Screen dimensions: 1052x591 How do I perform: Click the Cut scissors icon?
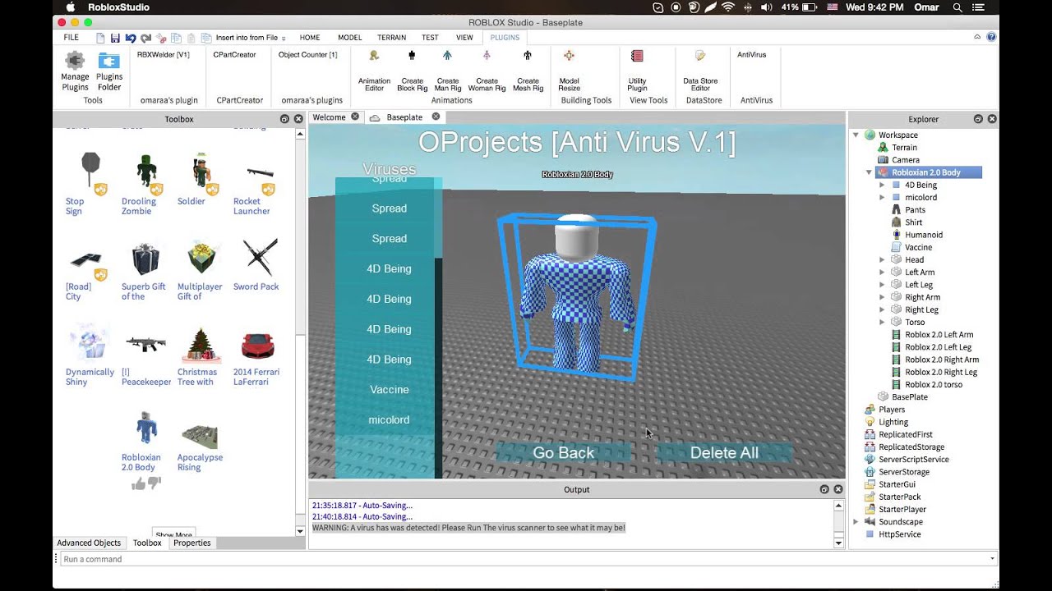161,38
